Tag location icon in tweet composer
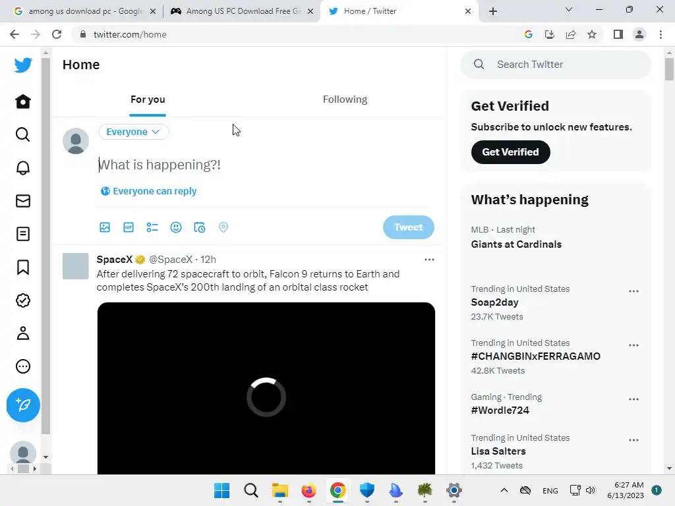675x506 pixels. point(223,227)
